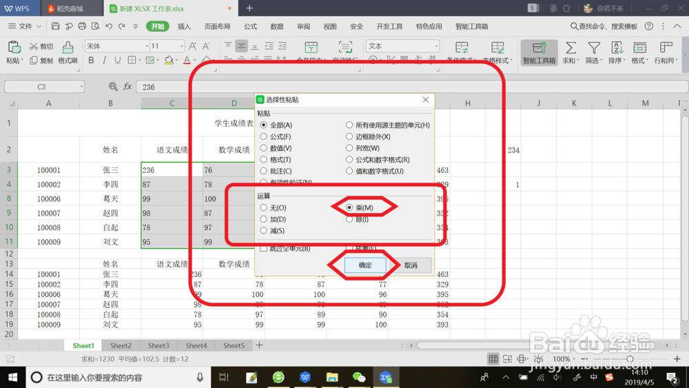Screen dimensions: 689x388
Task: Open the 公式 ribbon tab
Action: tap(251, 26)
